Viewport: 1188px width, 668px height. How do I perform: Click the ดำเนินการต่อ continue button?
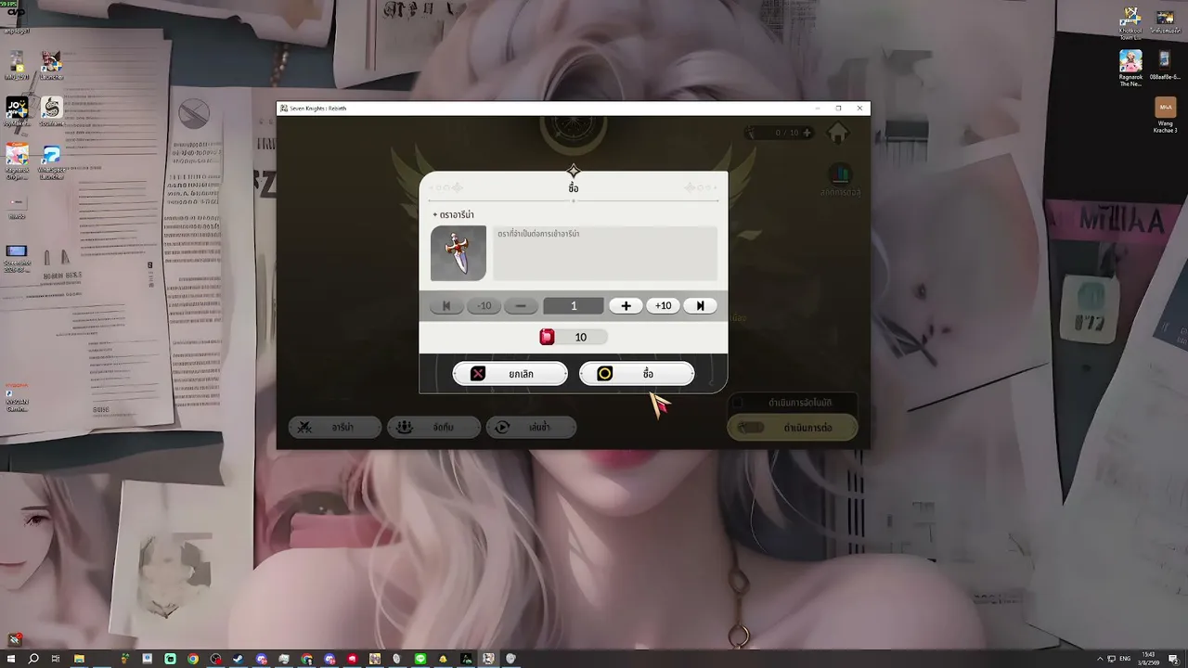point(793,428)
